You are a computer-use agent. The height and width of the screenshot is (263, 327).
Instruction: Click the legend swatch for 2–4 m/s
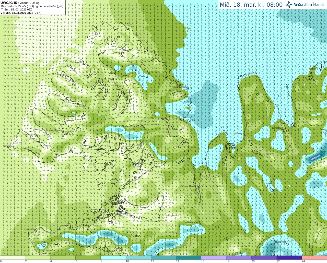click(x=38, y=258)
